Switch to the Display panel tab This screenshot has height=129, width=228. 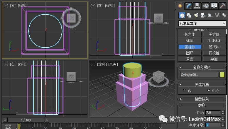pyautogui.click(x=214, y=6)
